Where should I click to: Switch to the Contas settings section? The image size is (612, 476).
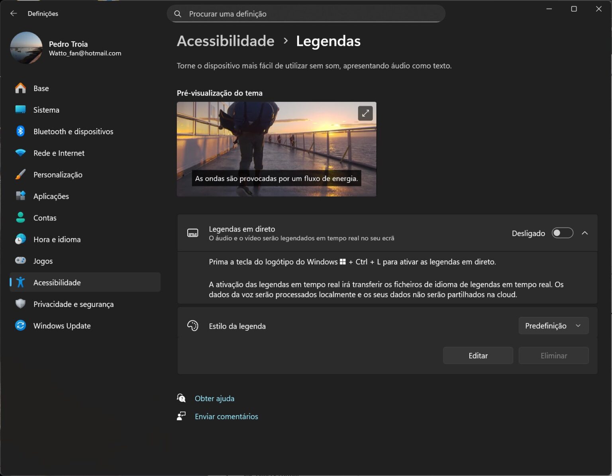[x=45, y=218]
